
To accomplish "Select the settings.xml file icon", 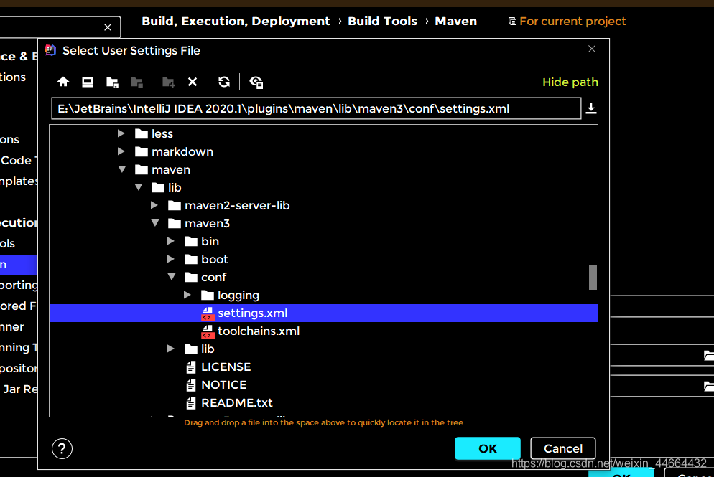I will point(208,313).
